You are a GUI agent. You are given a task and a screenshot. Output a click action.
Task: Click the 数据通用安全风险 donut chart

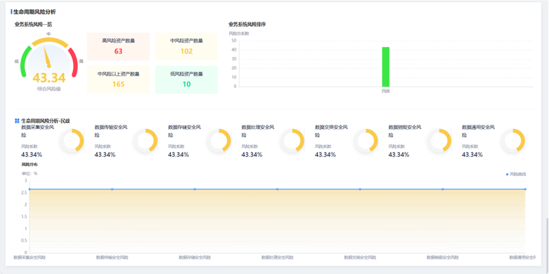(x=513, y=141)
